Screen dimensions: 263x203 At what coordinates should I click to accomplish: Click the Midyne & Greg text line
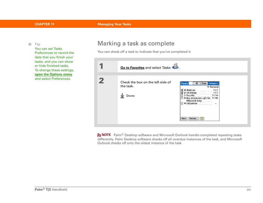tap(194, 101)
